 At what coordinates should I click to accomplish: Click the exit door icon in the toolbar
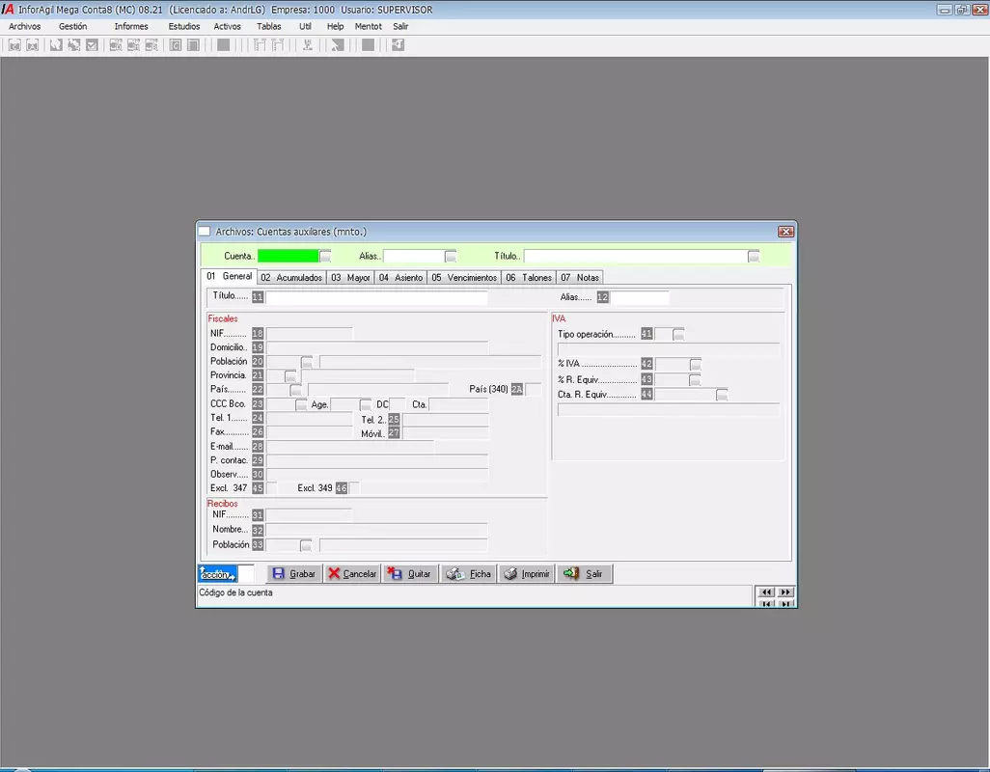click(398, 44)
